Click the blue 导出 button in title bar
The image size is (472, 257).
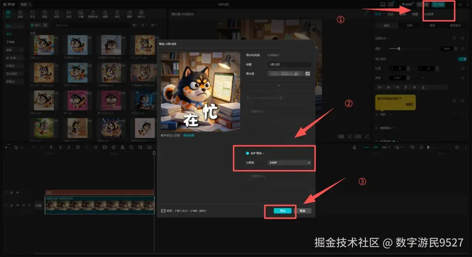pyautogui.click(x=439, y=4)
